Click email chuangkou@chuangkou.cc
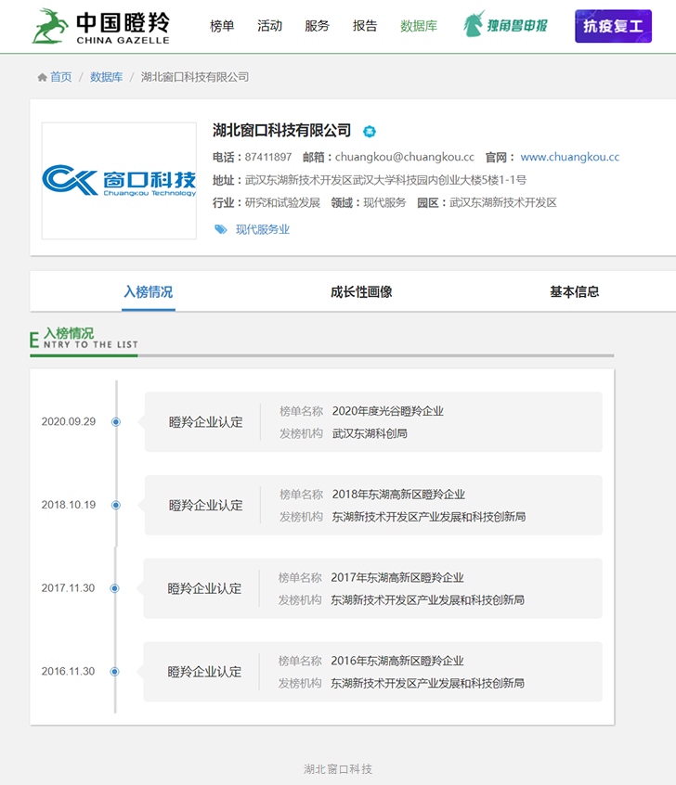Image resolution: width=676 pixels, height=785 pixels. click(x=405, y=157)
